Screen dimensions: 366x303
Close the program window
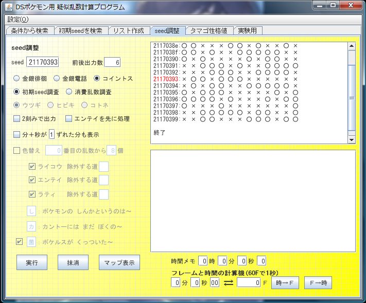coord(351,5)
